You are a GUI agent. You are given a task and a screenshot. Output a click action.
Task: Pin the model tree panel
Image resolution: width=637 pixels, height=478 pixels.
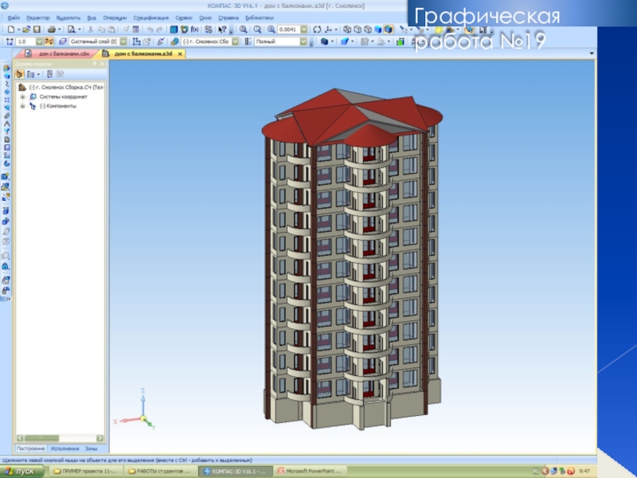click(x=95, y=63)
